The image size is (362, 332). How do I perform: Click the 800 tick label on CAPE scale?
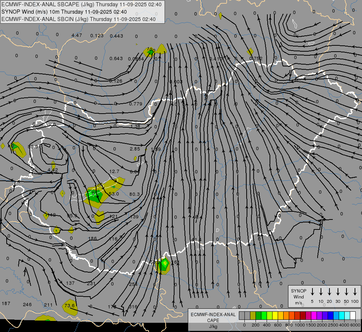click(x=289, y=325)
